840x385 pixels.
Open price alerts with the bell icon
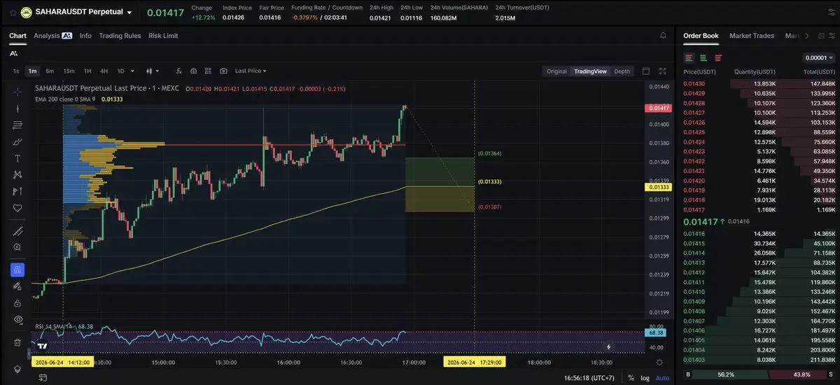pos(663,35)
